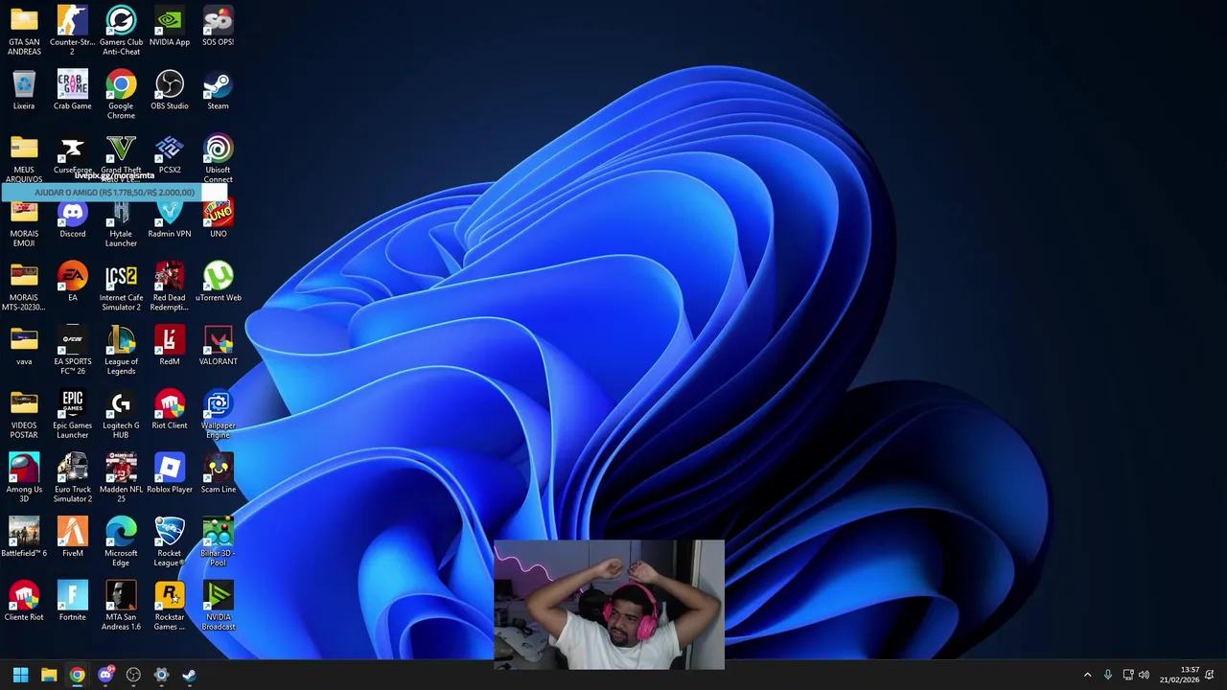Select the UNO game shortcut
The image size is (1227, 690).
[218, 218]
